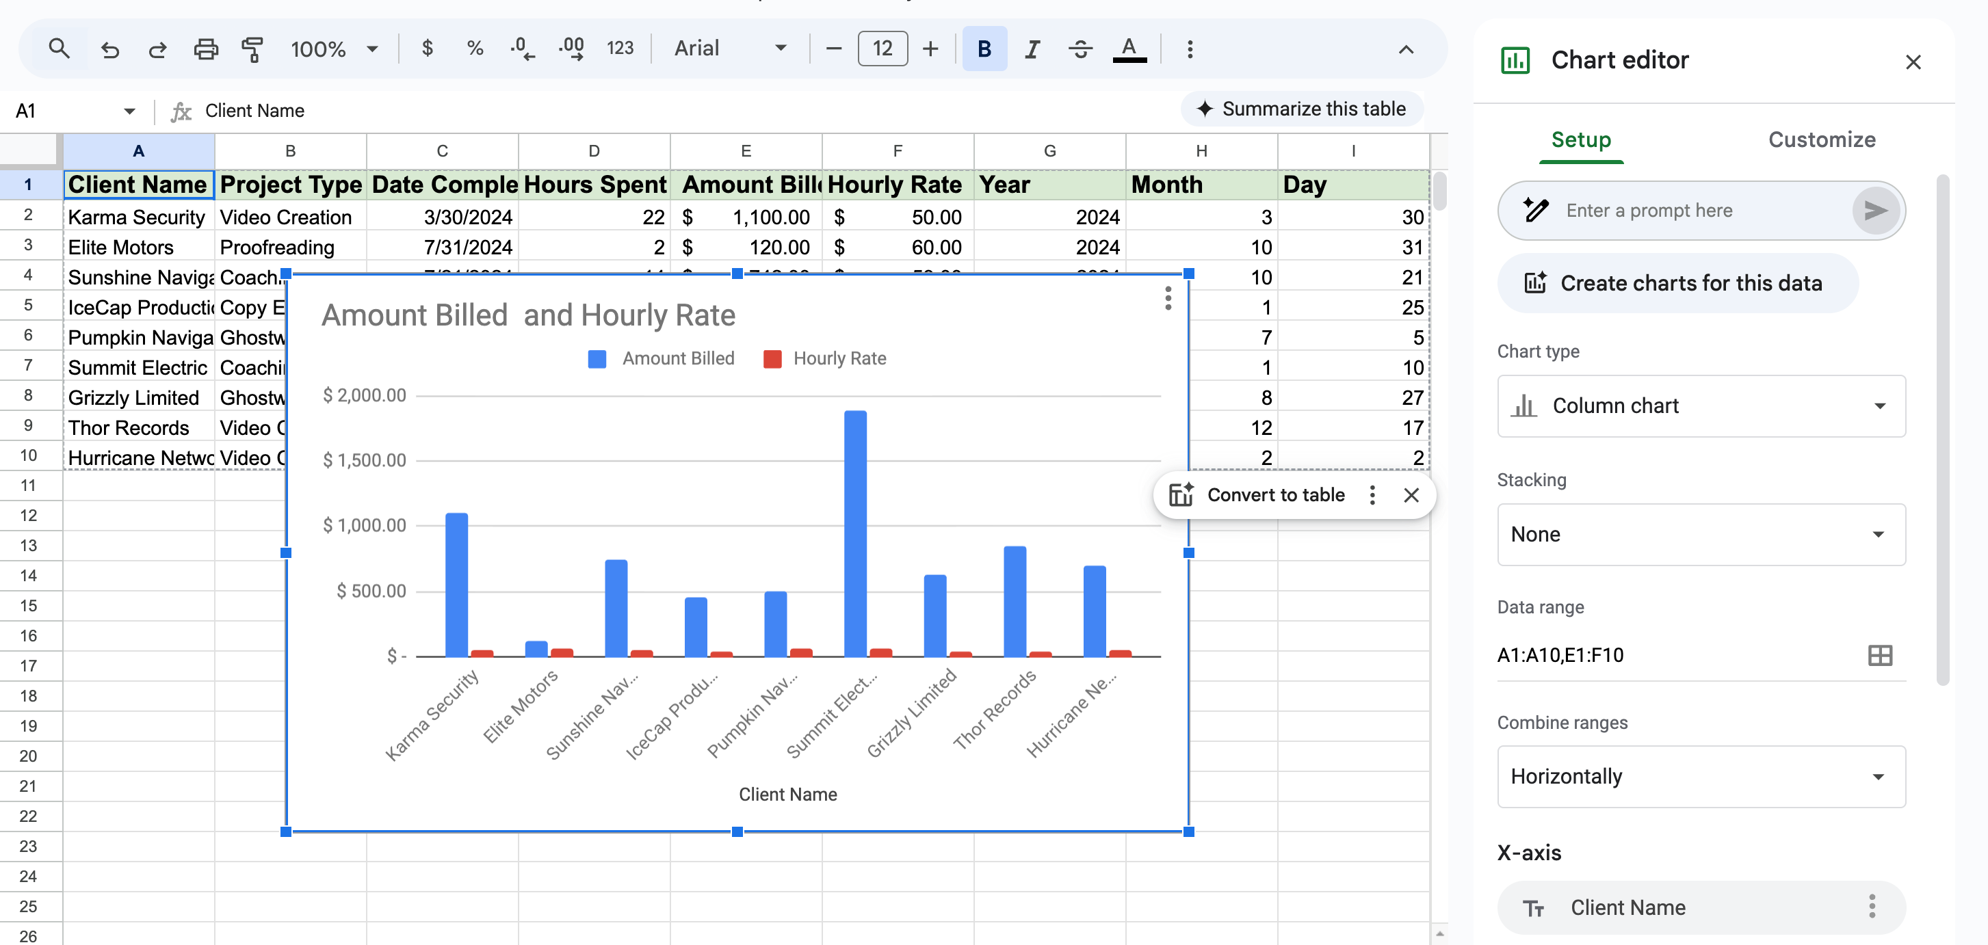1988x945 pixels.
Task: Click the Enter a prompt here field
Action: [x=1682, y=210]
